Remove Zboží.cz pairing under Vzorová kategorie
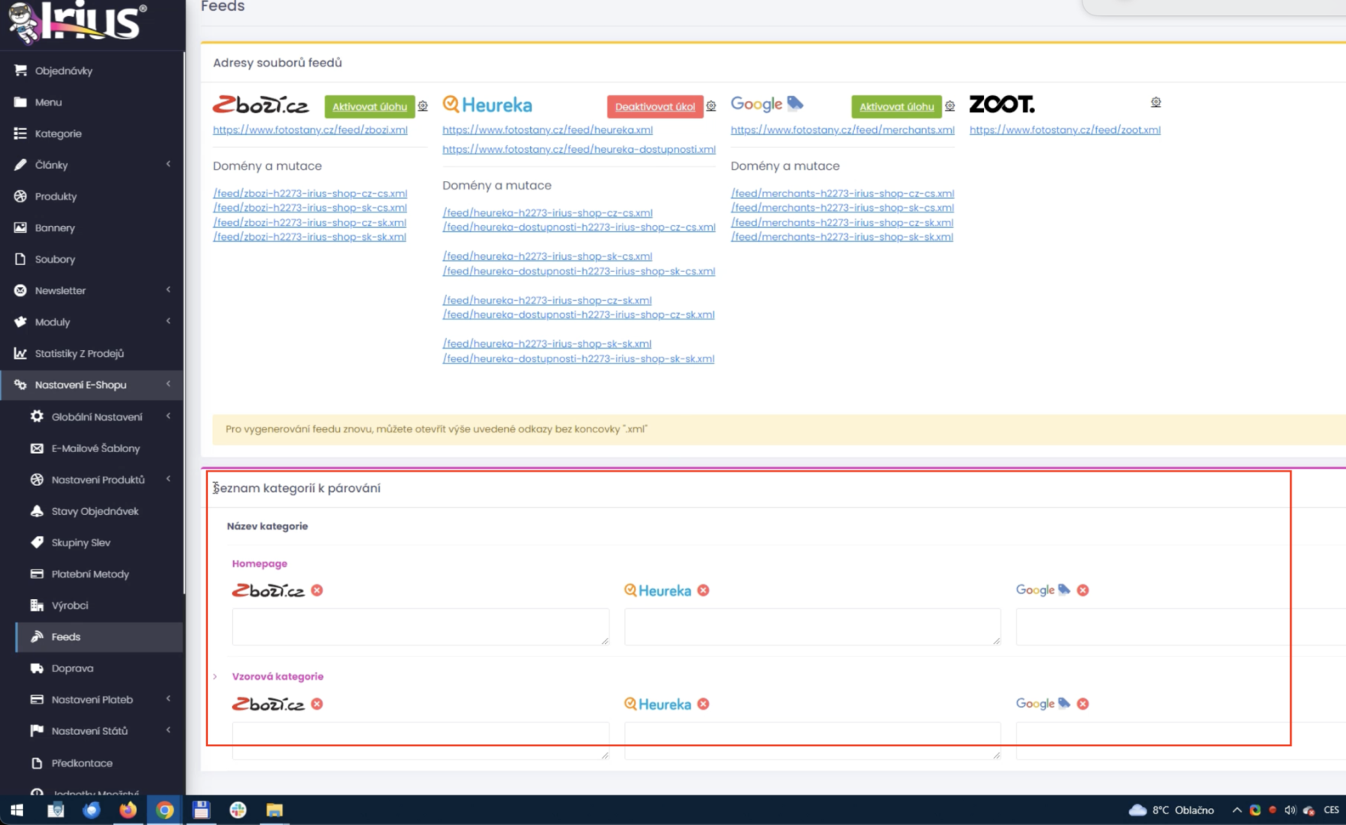This screenshot has height=825, width=1346. (x=317, y=704)
